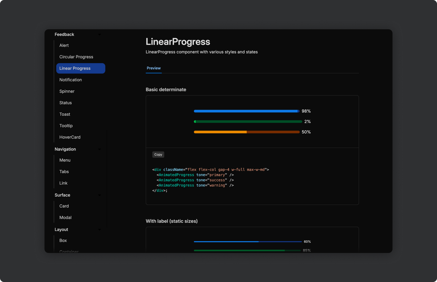437x282 pixels.
Task: Click the orange 50% progress bar
Action: (247, 132)
